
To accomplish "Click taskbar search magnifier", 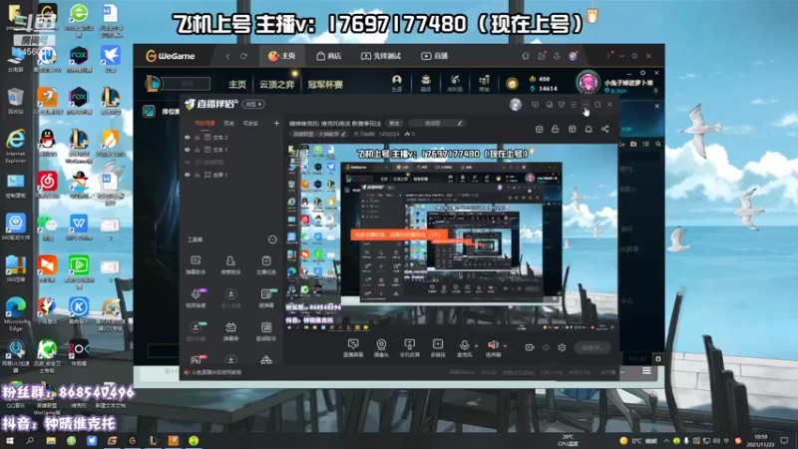I will click(30, 441).
